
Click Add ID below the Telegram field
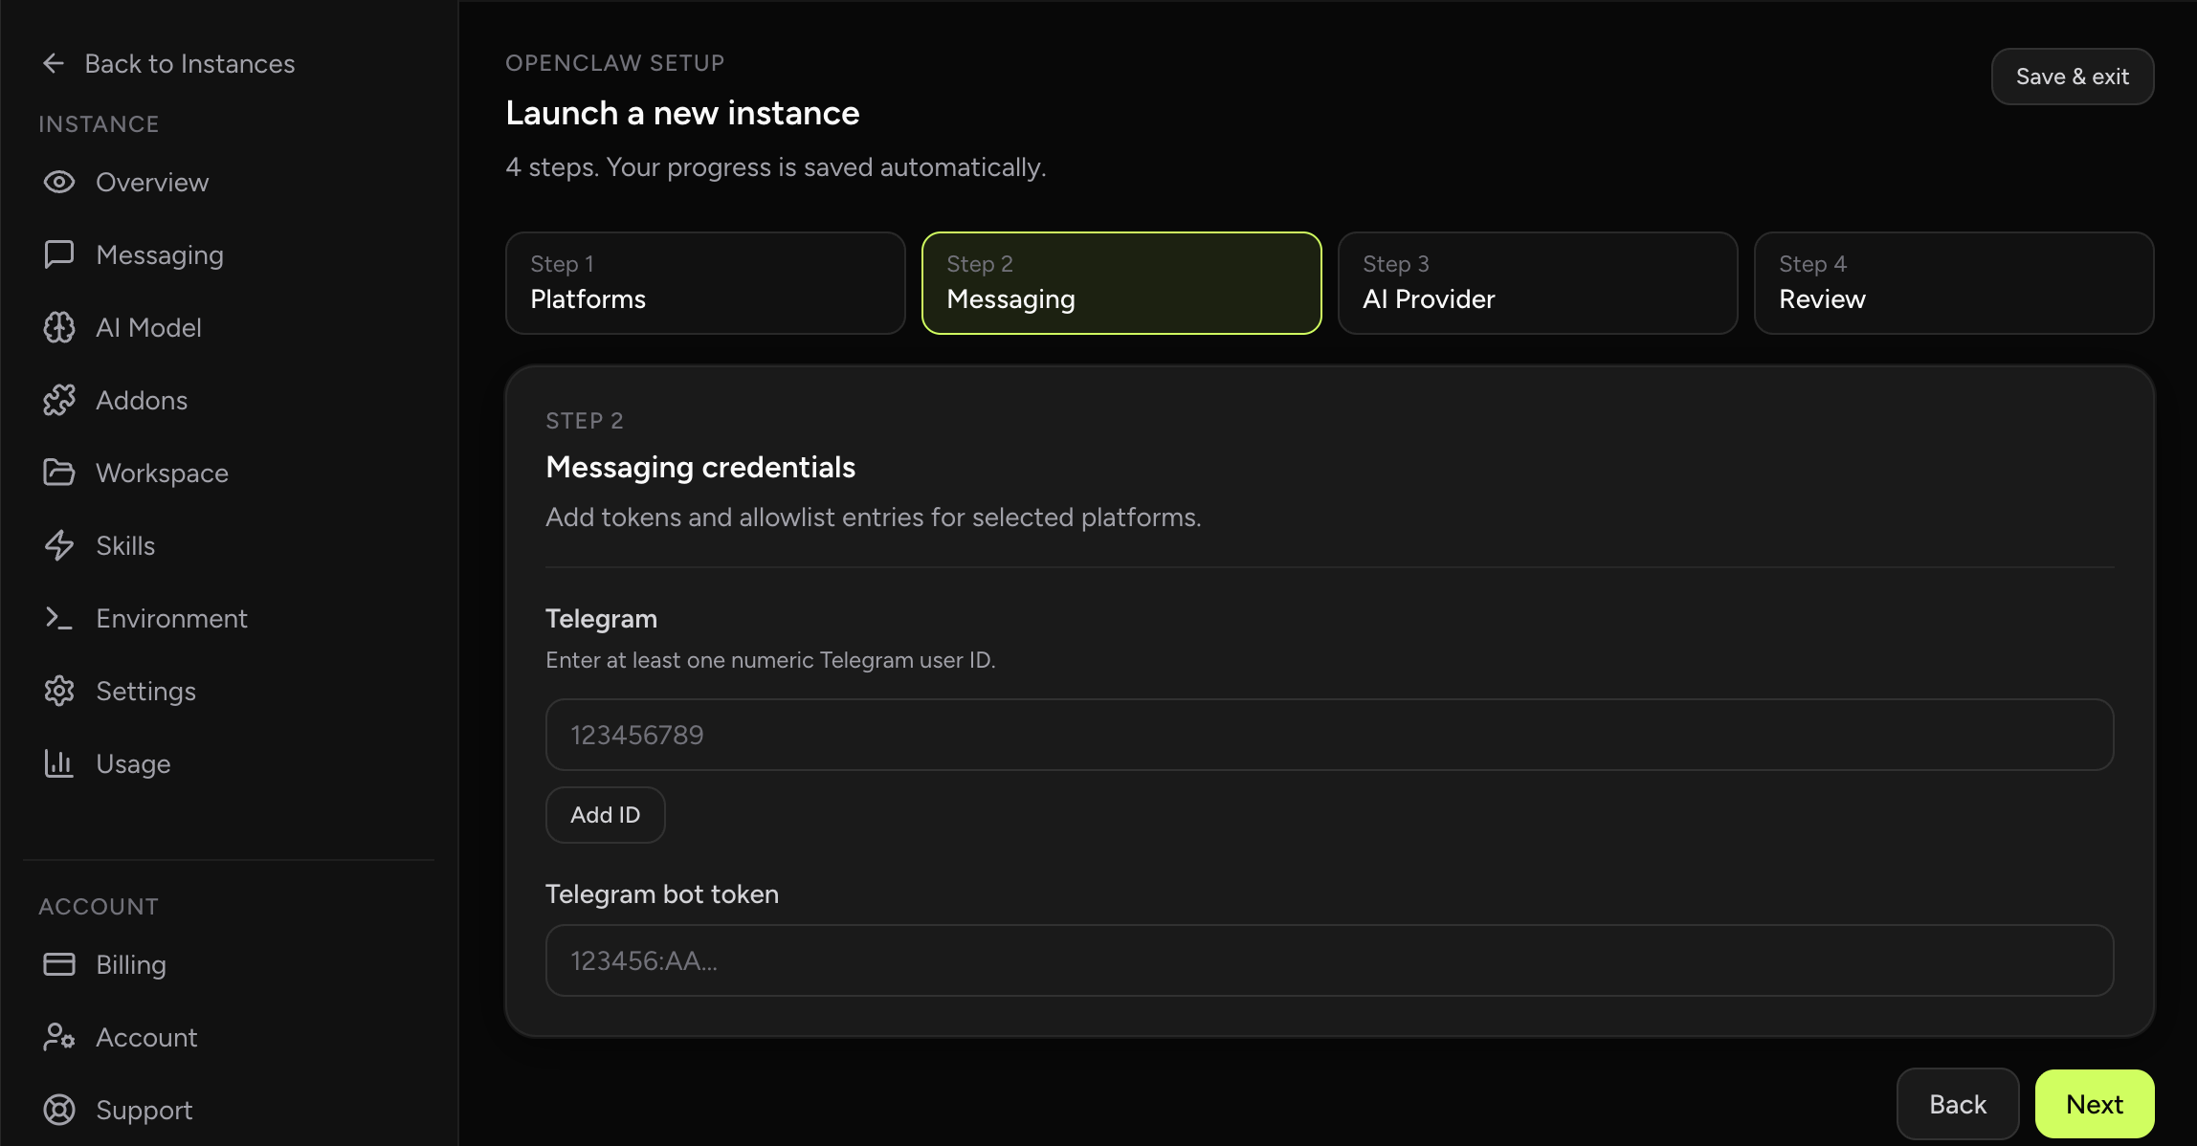[605, 814]
